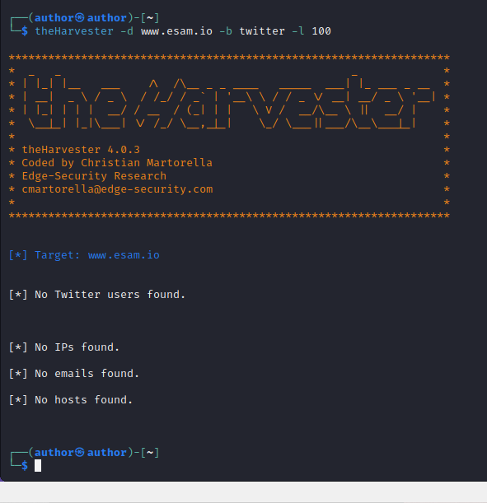Click the -b flag in the command
487x503 pixels.
click(226, 31)
